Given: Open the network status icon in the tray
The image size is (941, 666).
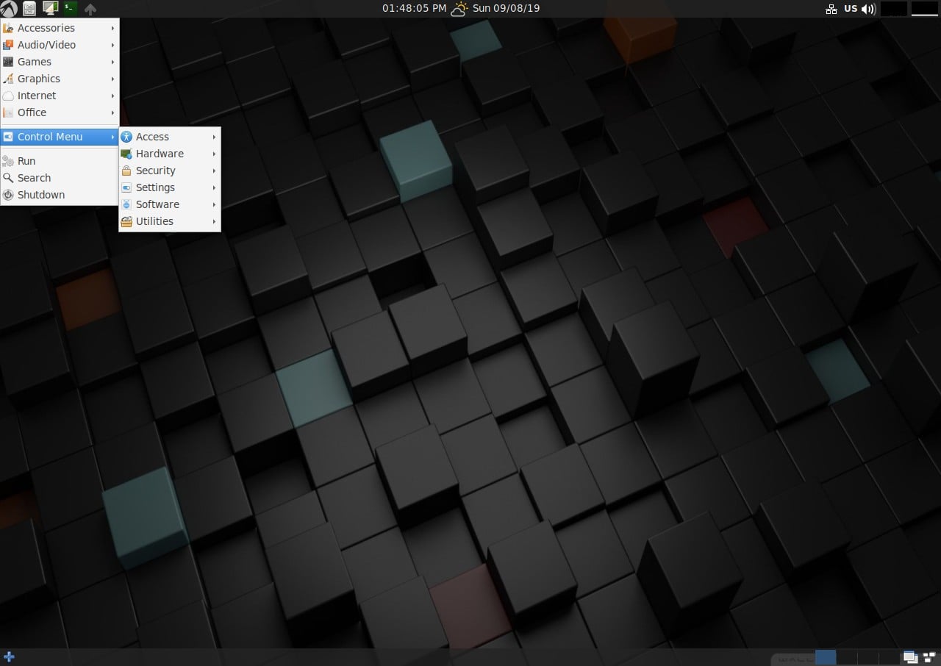Looking at the screenshot, I should pos(831,9).
